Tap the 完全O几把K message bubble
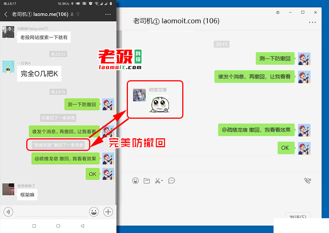This screenshot has height=233, width=329. 39,74
